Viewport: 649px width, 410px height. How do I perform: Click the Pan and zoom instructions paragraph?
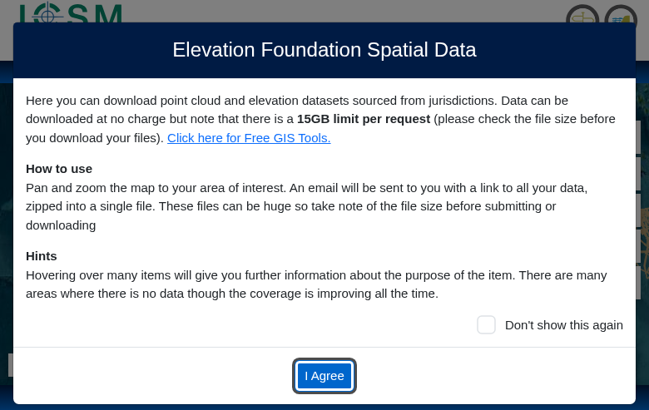click(308, 206)
